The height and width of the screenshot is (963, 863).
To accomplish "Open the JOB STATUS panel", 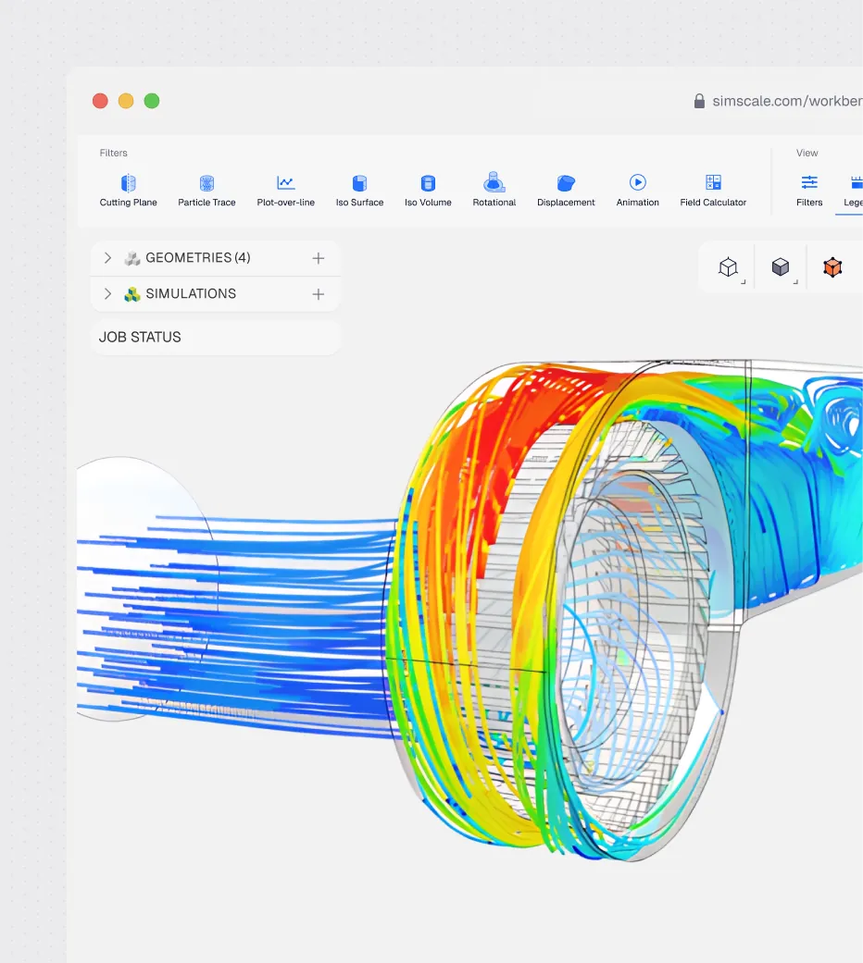I will (x=216, y=337).
